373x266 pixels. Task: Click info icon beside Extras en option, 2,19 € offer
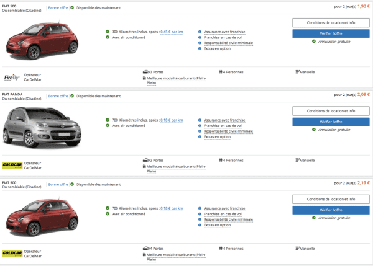coord(200,225)
